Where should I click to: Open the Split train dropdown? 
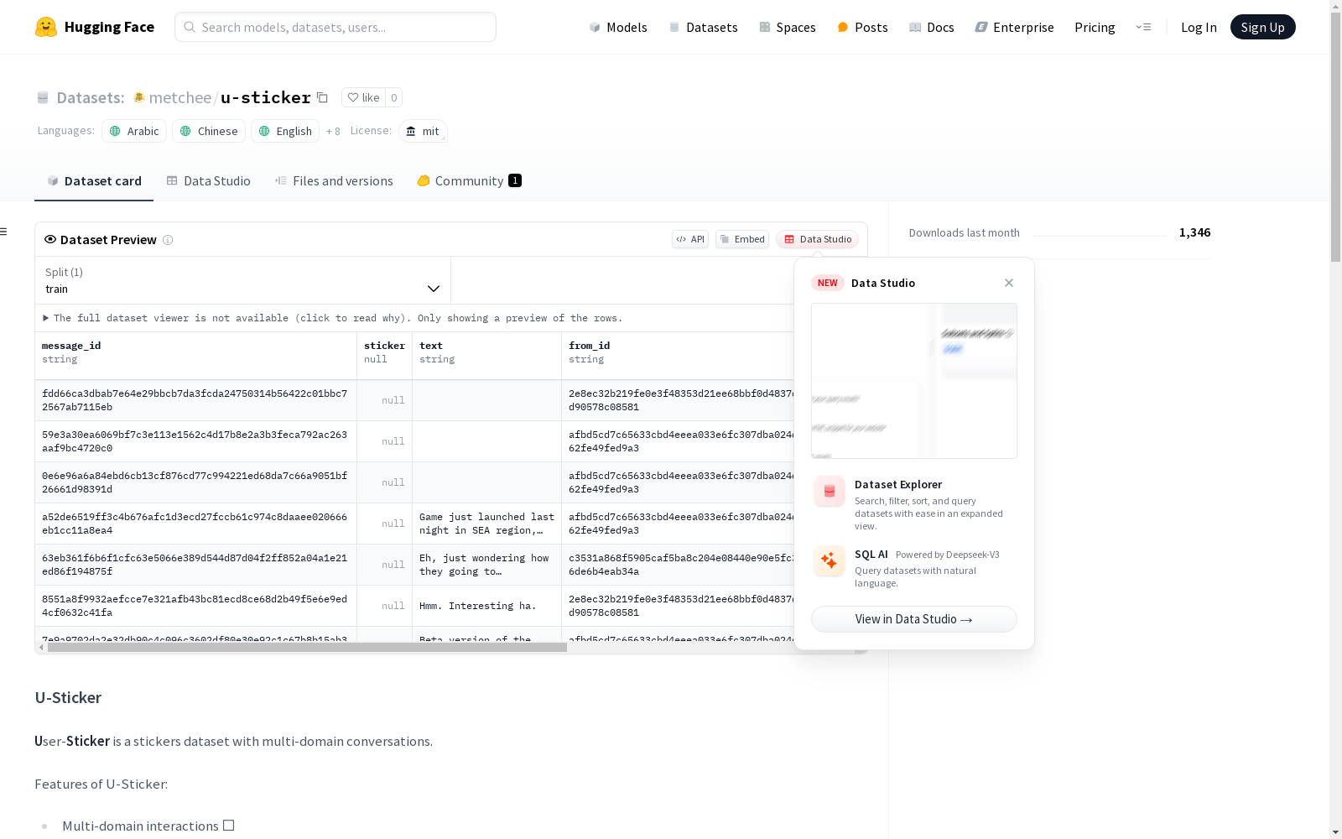click(243, 280)
